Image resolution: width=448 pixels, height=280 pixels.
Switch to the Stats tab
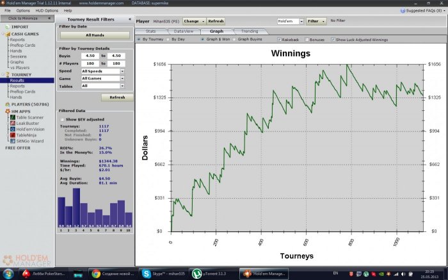point(150,31)
